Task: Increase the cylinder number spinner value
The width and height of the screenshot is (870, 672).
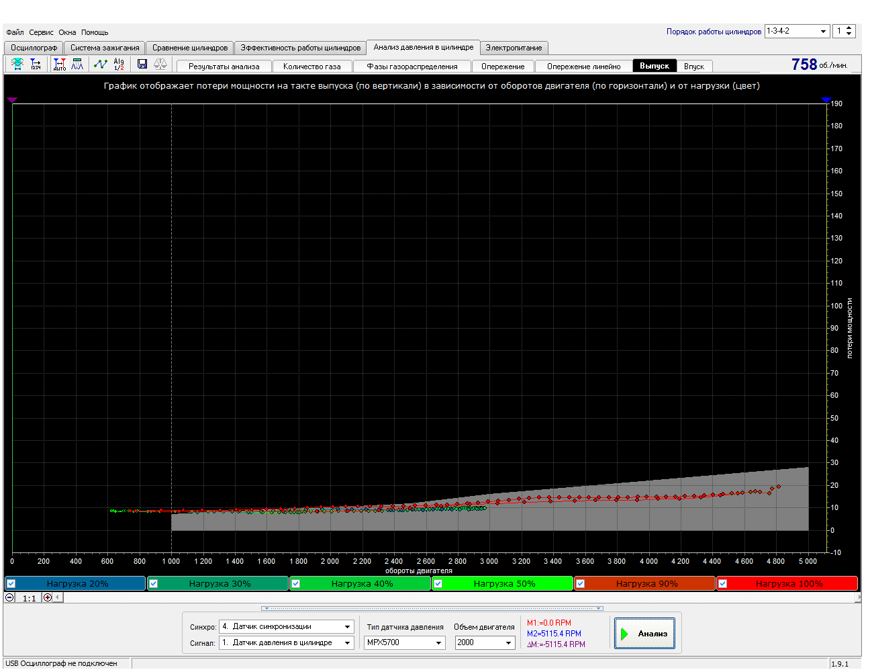Action: [849, 28]
